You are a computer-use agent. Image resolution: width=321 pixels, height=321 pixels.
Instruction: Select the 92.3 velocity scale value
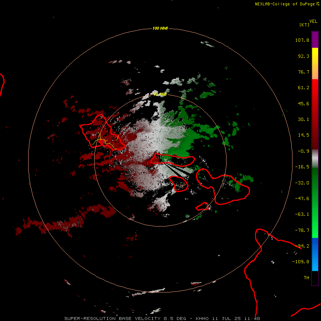304,56
